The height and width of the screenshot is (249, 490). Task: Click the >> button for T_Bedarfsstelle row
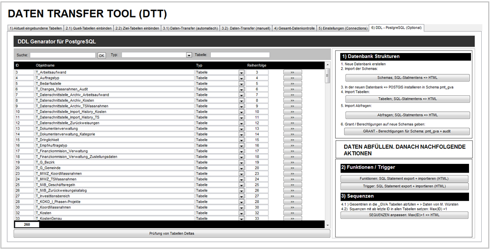293,84
